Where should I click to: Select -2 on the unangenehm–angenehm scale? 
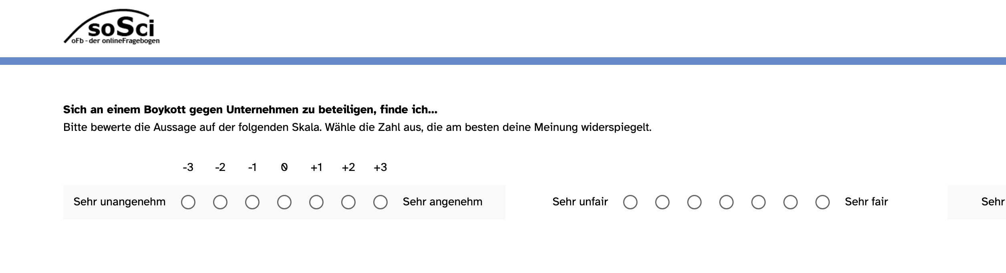point(220,202)
